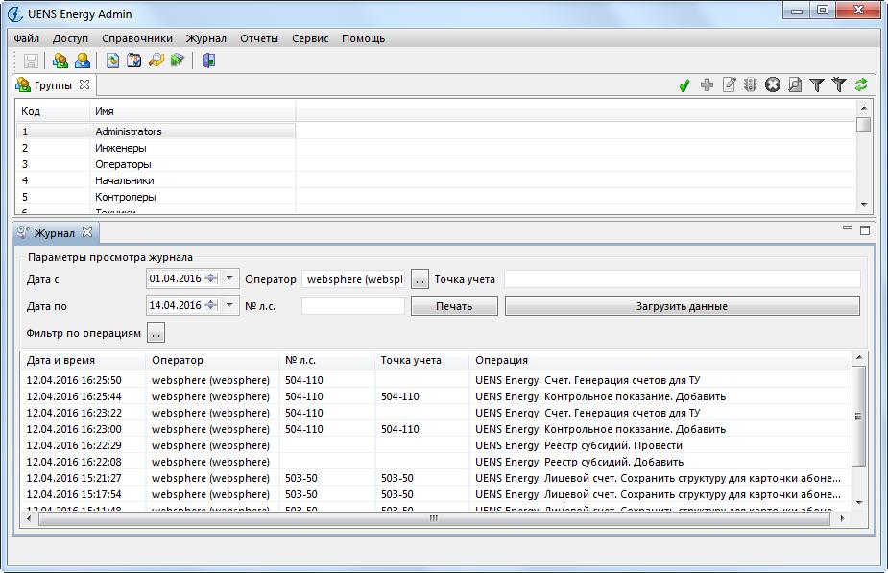Click the green checkmark in Группы toolbar
The height and width of the screenshot is (573, 888).
[684, 85]
